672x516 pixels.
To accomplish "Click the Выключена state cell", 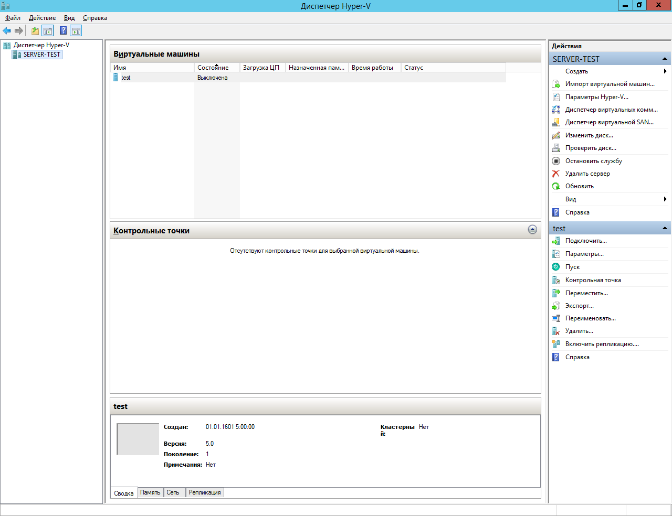I will [213, 78].
